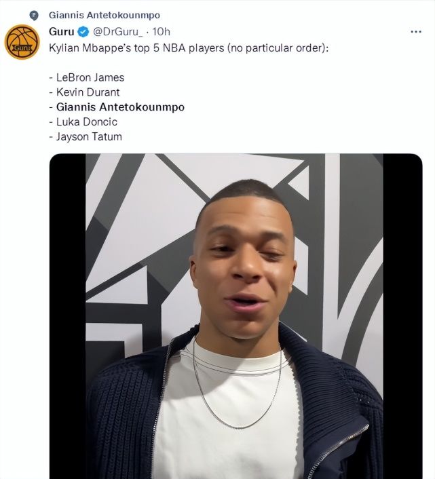Open the three-dot More options menu

[x=416, y=32]
